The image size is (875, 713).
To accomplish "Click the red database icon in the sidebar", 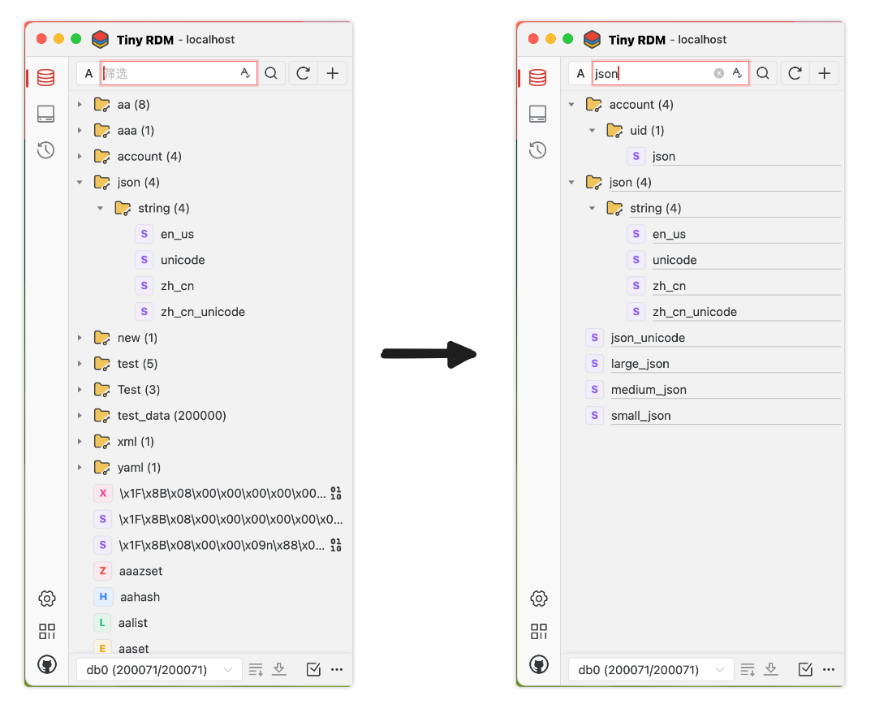I will [45, 77].
